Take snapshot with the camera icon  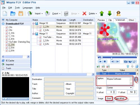click(x=126, y=62)
